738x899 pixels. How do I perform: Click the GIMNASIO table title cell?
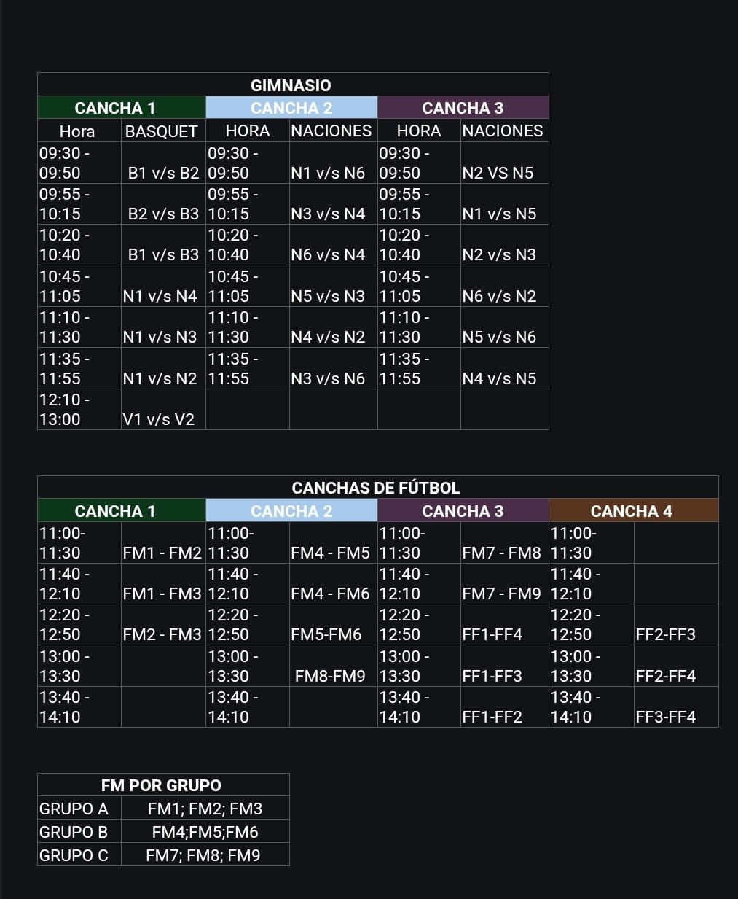[x=291, y=85]
